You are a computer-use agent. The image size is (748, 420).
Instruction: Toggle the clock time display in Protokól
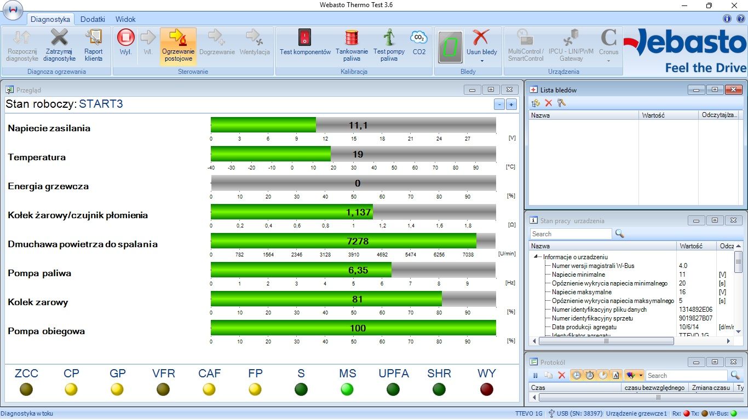(576, 375)
